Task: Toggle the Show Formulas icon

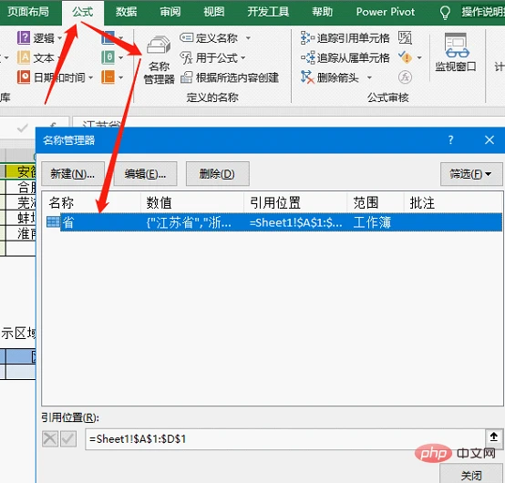Action: click(x=405, y=38)
